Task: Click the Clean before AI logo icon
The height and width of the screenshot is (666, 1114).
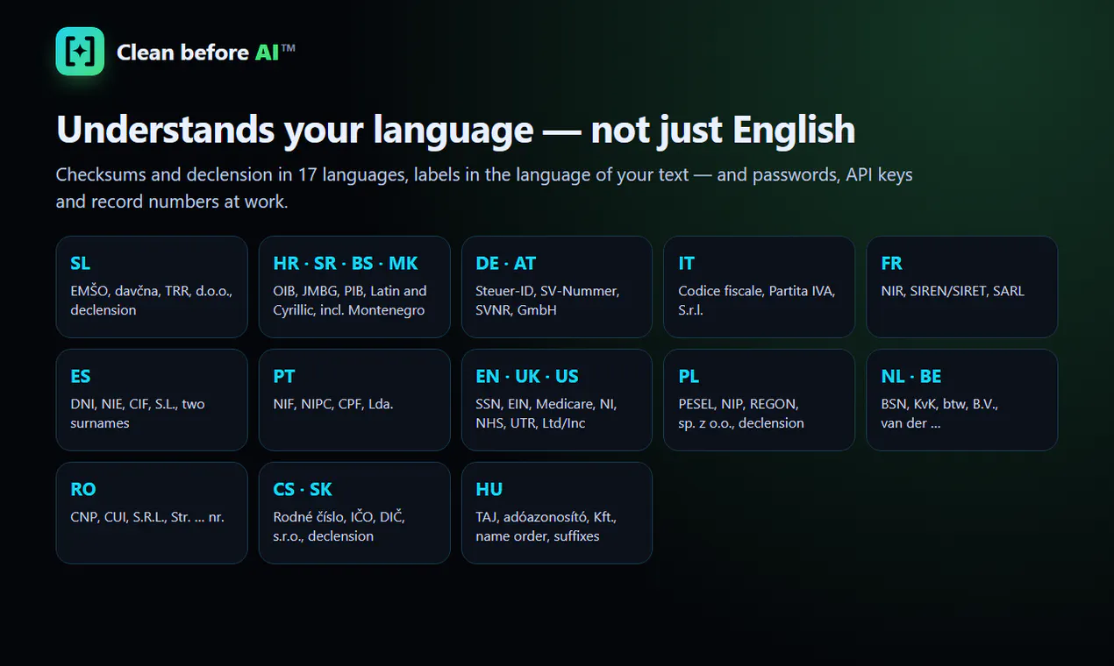Action: coord(80,51)
